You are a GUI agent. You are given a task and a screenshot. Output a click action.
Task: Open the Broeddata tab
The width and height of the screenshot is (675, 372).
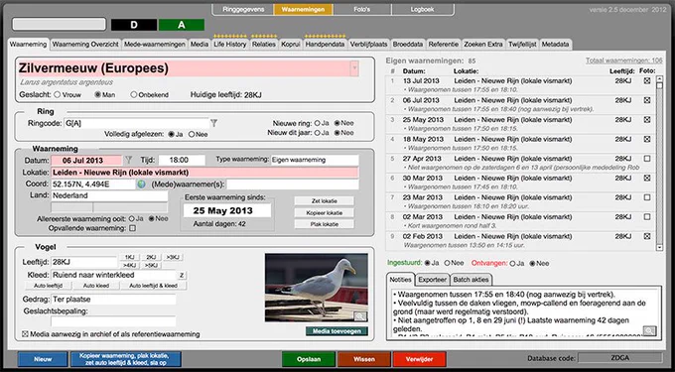[x=408, y=44]
